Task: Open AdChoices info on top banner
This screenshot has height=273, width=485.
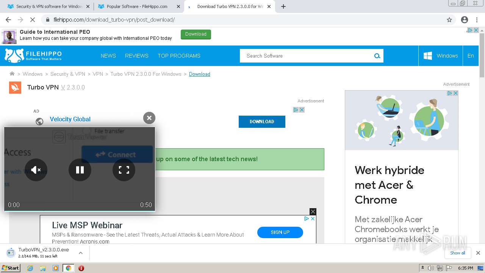Action: pos(470,30)
